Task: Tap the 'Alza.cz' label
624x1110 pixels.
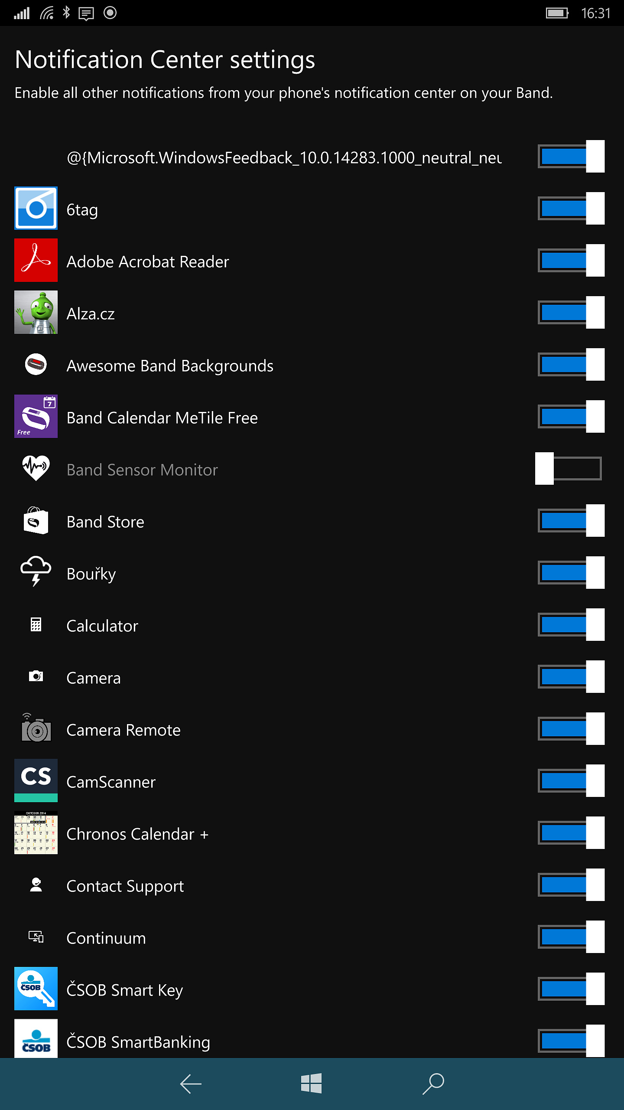Action: click(x=91, y=314)
